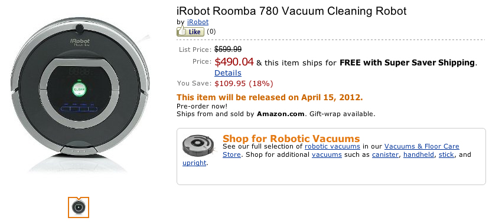Click the thumbs-up icon on Like

pyautogui.click(x=181, y=31)
